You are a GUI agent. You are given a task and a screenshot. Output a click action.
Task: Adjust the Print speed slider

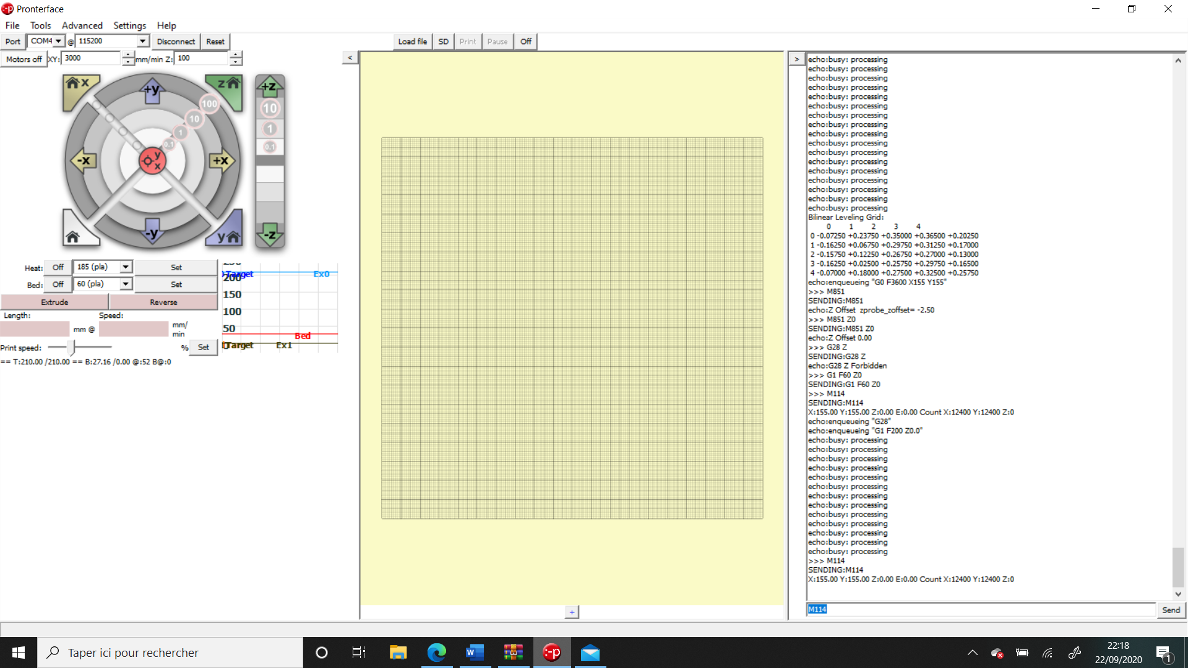tap(72, 347)
